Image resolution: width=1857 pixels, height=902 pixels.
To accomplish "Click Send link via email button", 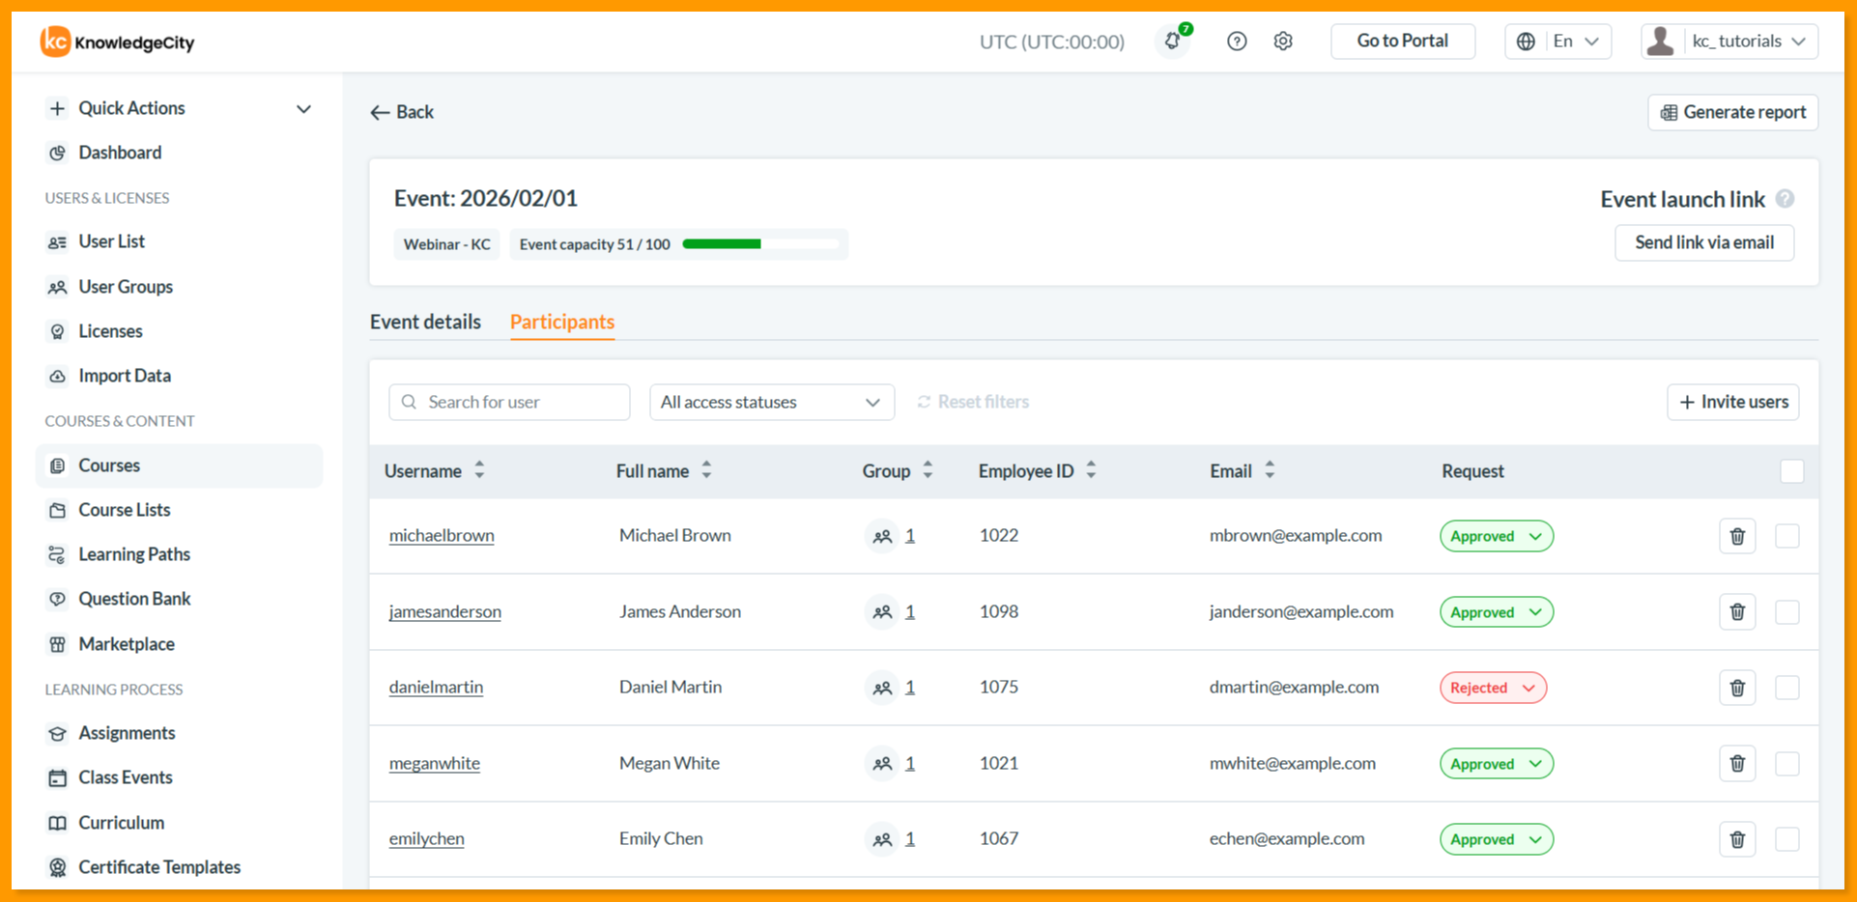I will [1704, 242].
